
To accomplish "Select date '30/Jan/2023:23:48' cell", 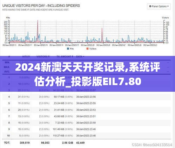I will (86, 129).
